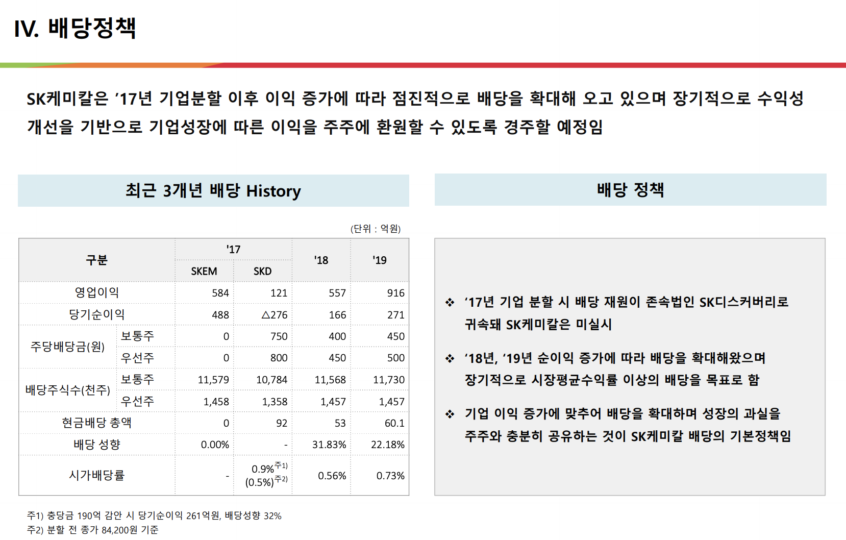This screenshot has height=540, width=846.
Task: Click the "'17" column header
Action: [233, 250]
